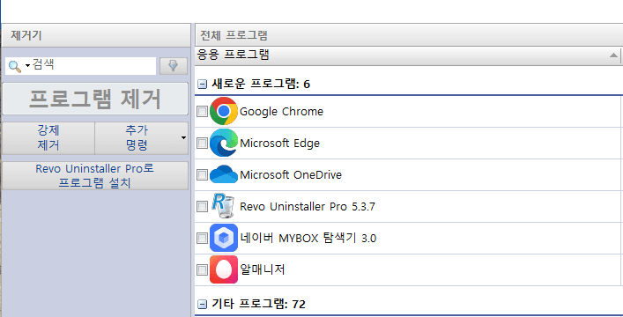
Task: Check the Microsoft Edge checkbox
Action: click(203, 143)
